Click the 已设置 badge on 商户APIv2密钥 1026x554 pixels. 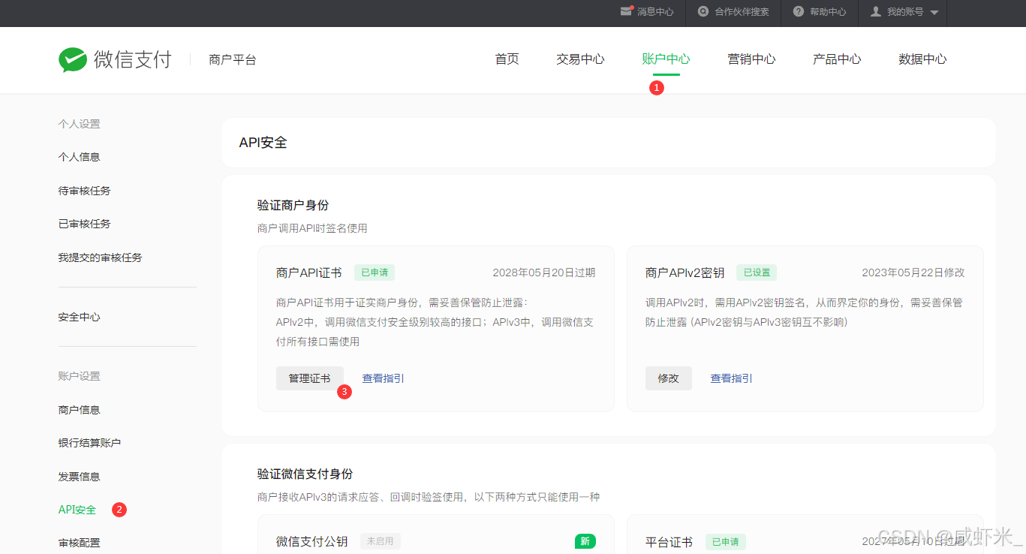pos(757,272)
